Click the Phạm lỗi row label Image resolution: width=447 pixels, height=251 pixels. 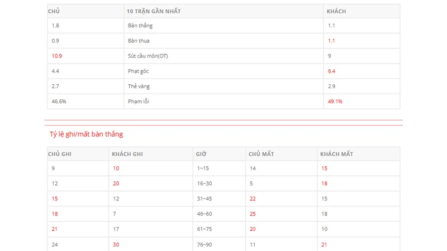click(138, 102)
